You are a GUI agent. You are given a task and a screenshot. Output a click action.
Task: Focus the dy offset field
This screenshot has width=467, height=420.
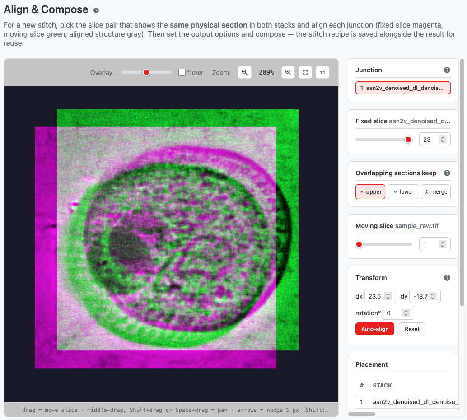pyautogui.click(x=425, y=296)
